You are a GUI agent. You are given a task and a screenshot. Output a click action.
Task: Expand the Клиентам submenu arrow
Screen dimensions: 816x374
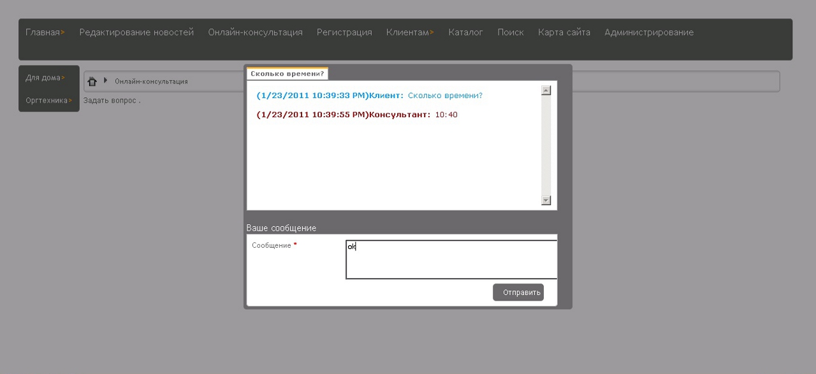[x=431, y=32]
